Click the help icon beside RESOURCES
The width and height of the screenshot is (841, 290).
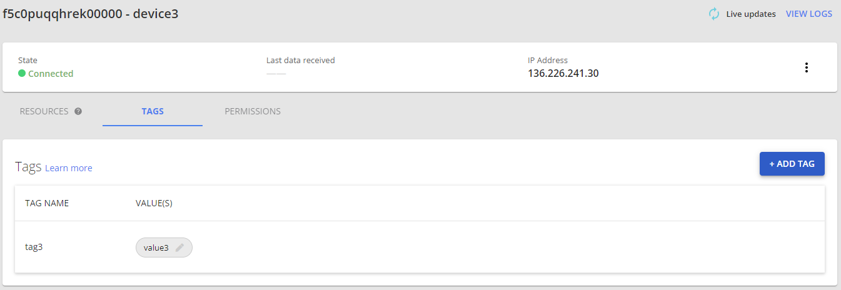point(78,111)
